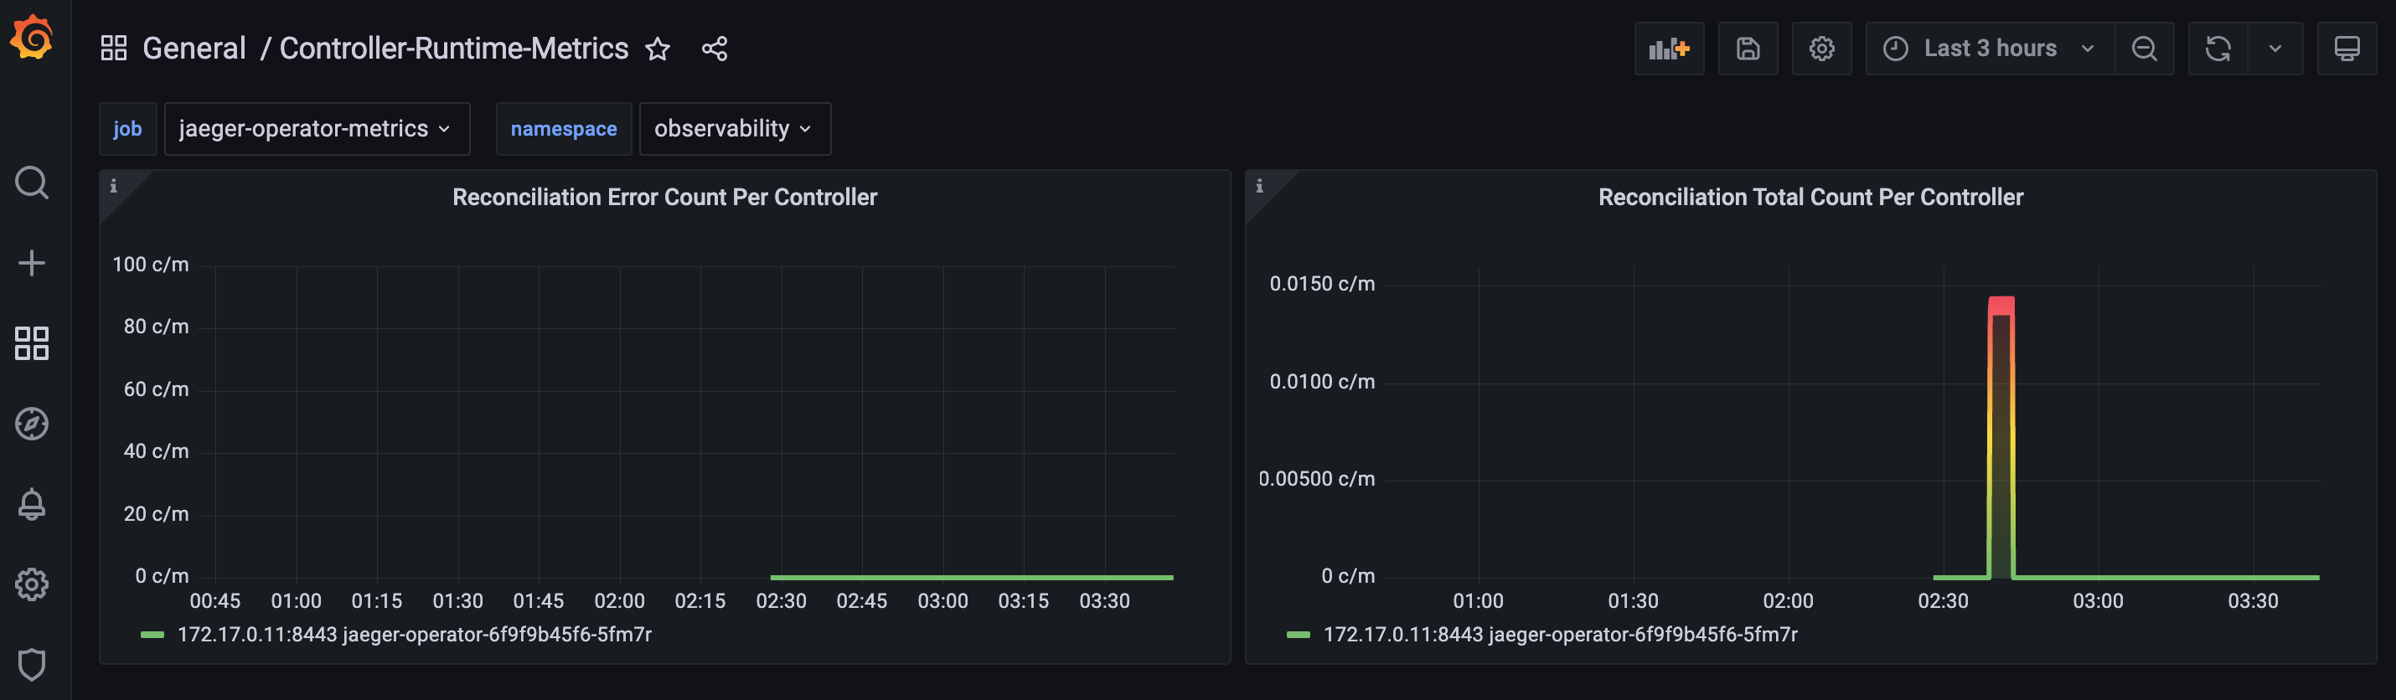The height and width of the screenshot is (700, 2396).
Task: Expand the refresh interval dropdown arrow
Action: pyautogui.click(x=2275, y=49)
